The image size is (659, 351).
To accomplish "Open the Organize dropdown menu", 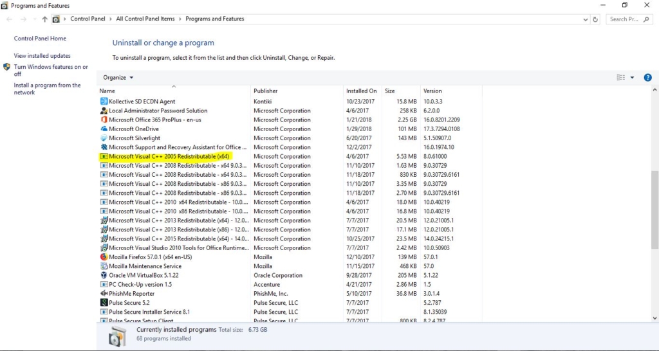I will tap(118, 78).
